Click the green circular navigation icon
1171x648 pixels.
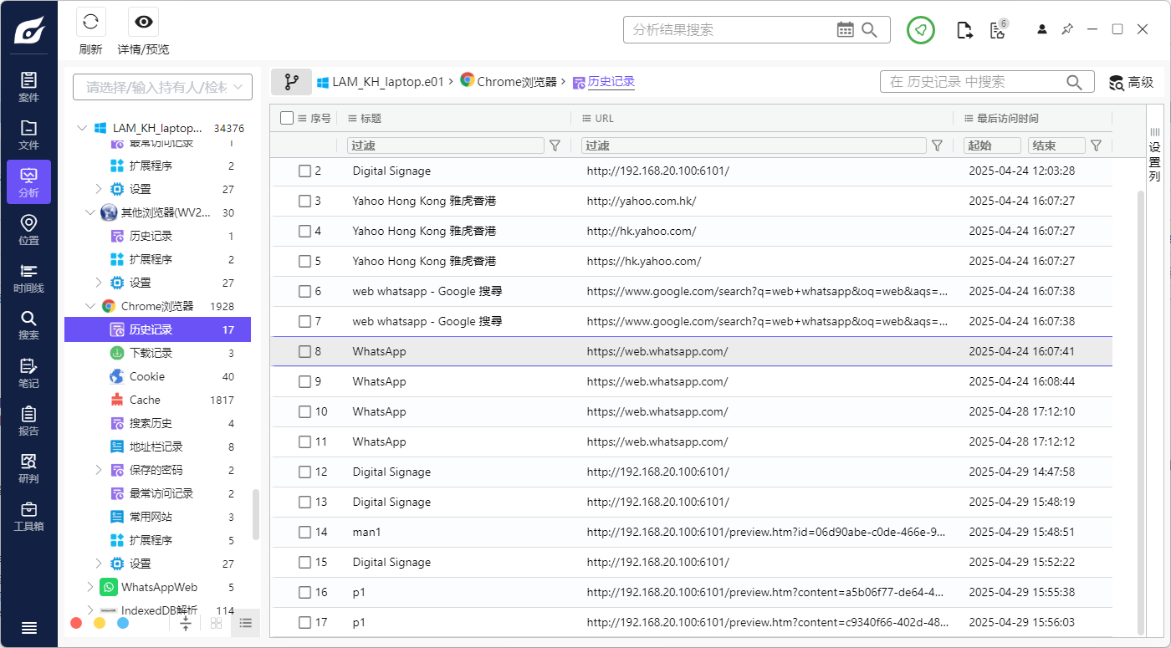(x=921, y=30)
